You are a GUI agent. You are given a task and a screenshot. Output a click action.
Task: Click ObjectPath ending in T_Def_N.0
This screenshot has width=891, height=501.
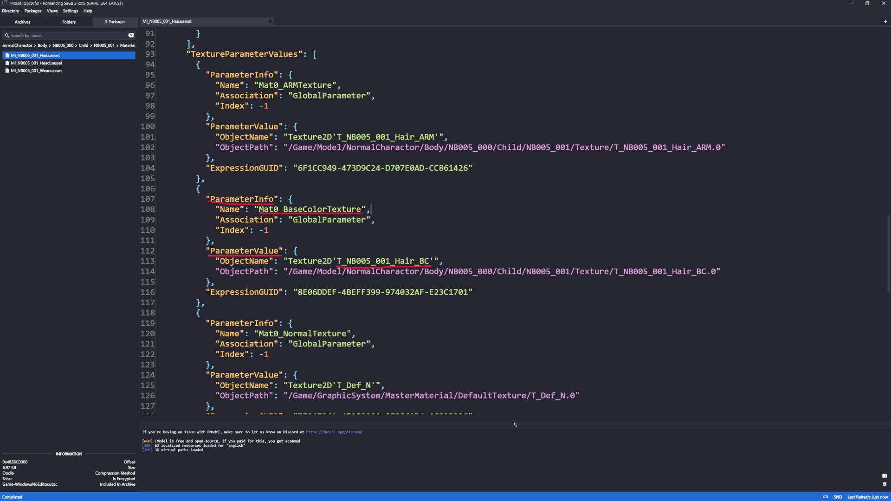[x=432, y=396]
